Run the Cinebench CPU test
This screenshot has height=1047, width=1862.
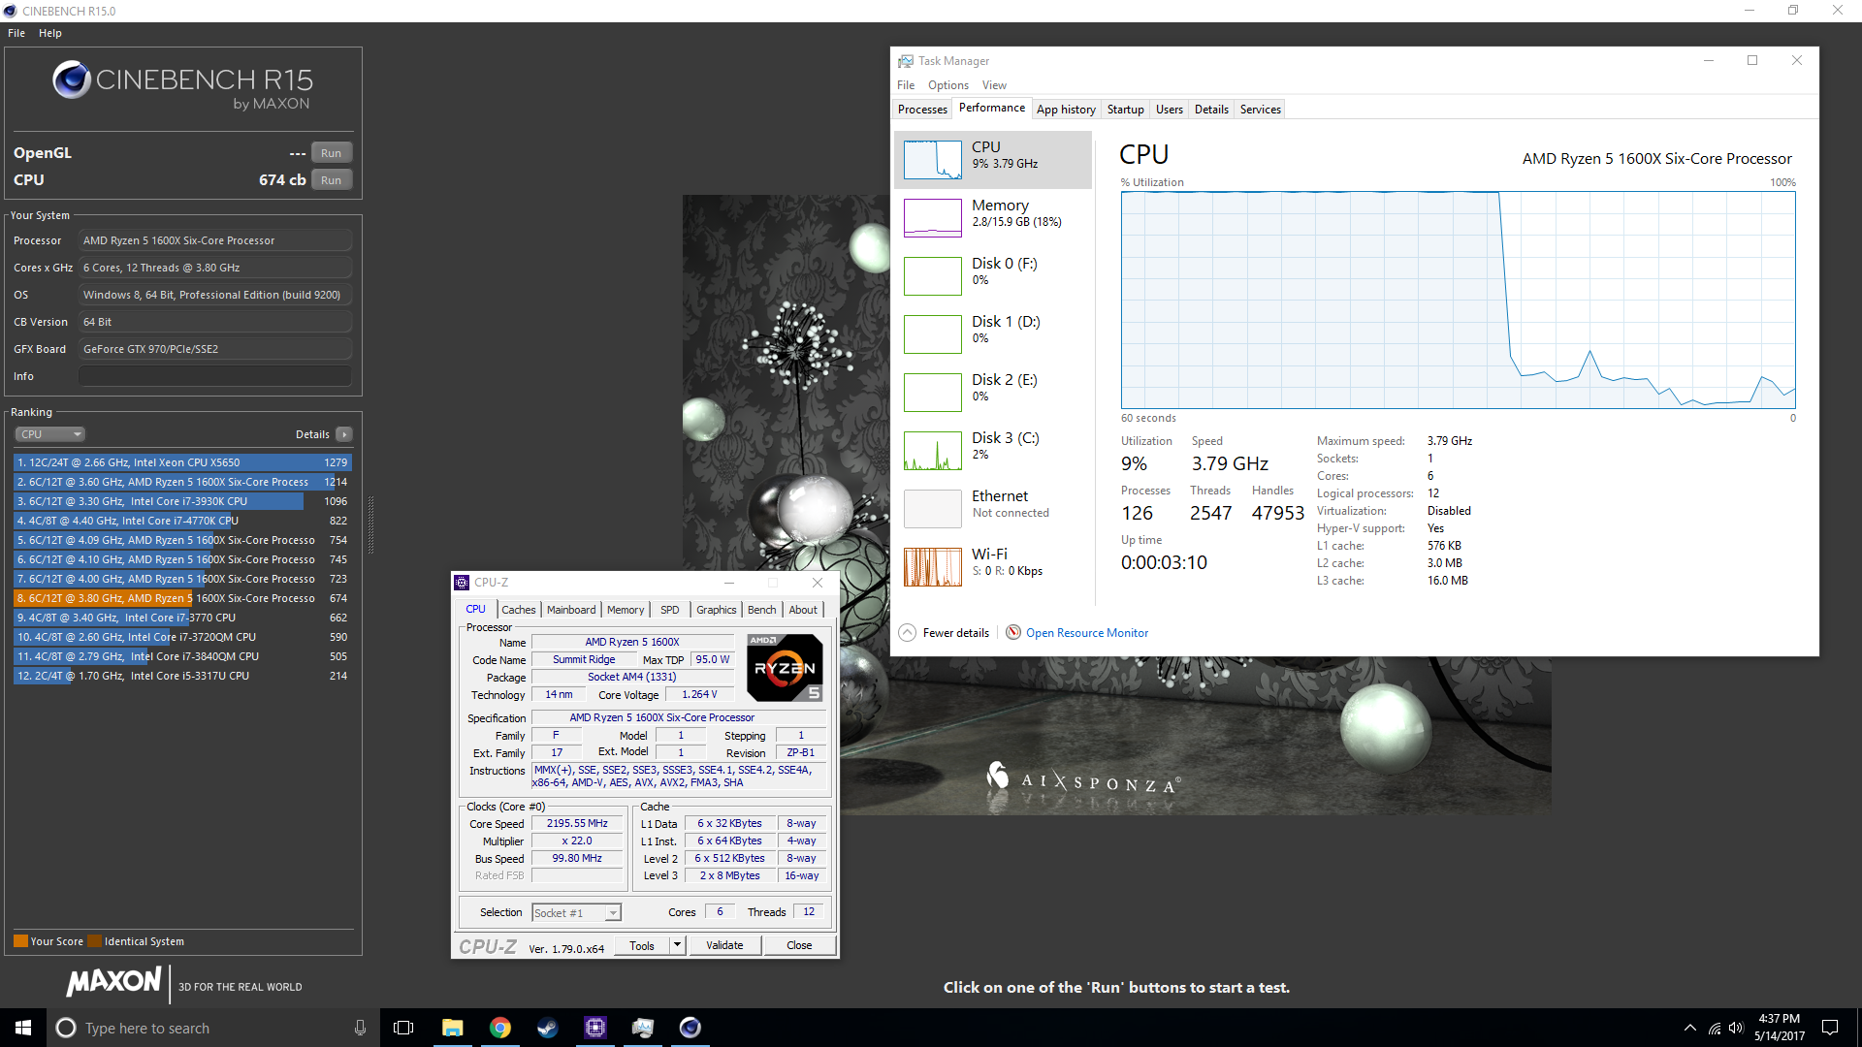(x=331, y=180)
